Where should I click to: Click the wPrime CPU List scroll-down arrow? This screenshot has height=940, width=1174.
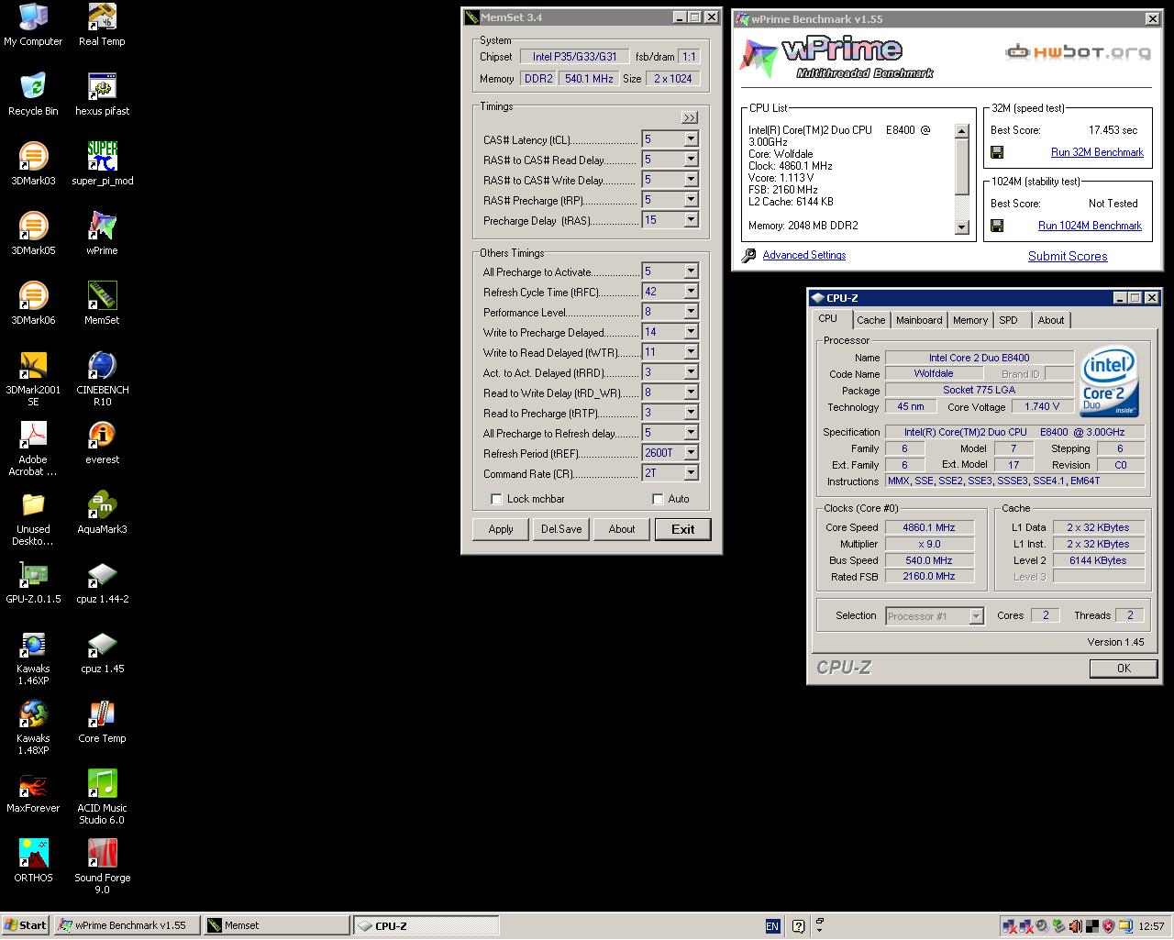(962, 227)
